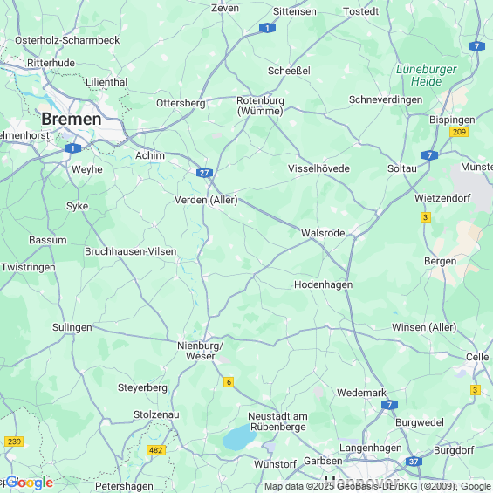493x493 pixels.
Task: Click the A7 shield near Wedemark
Action: pyautogui.click(x=389, y=405)
